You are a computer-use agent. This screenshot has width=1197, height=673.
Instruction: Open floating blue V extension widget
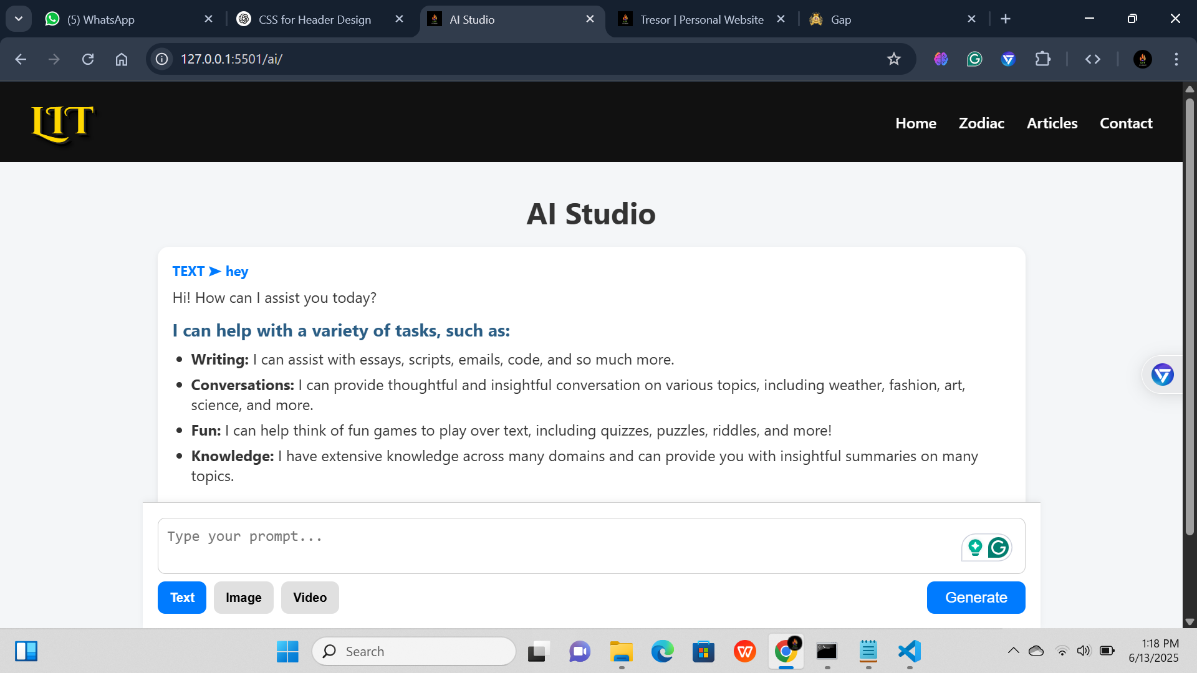pos(1162,375)
